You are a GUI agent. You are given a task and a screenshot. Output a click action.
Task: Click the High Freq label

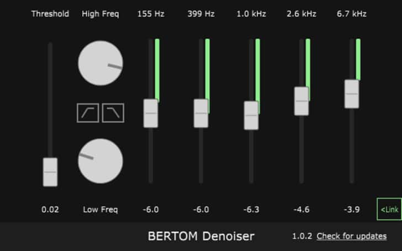click(x=100, y=14)
